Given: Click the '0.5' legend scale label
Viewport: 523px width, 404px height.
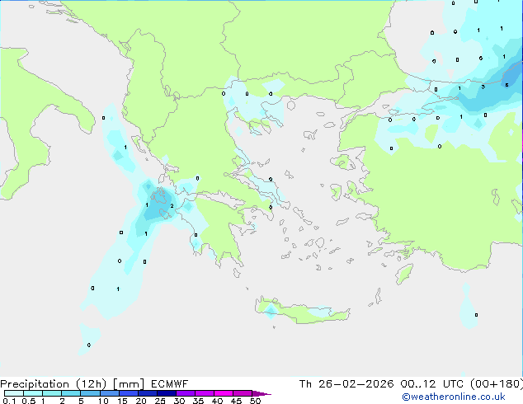Looking at the screenshot, I should pos(28,401).
